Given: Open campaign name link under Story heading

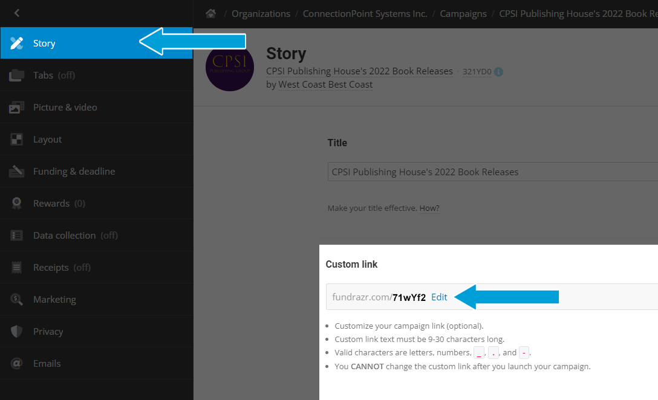Looking at the screenshot, I should pos(359,71).
